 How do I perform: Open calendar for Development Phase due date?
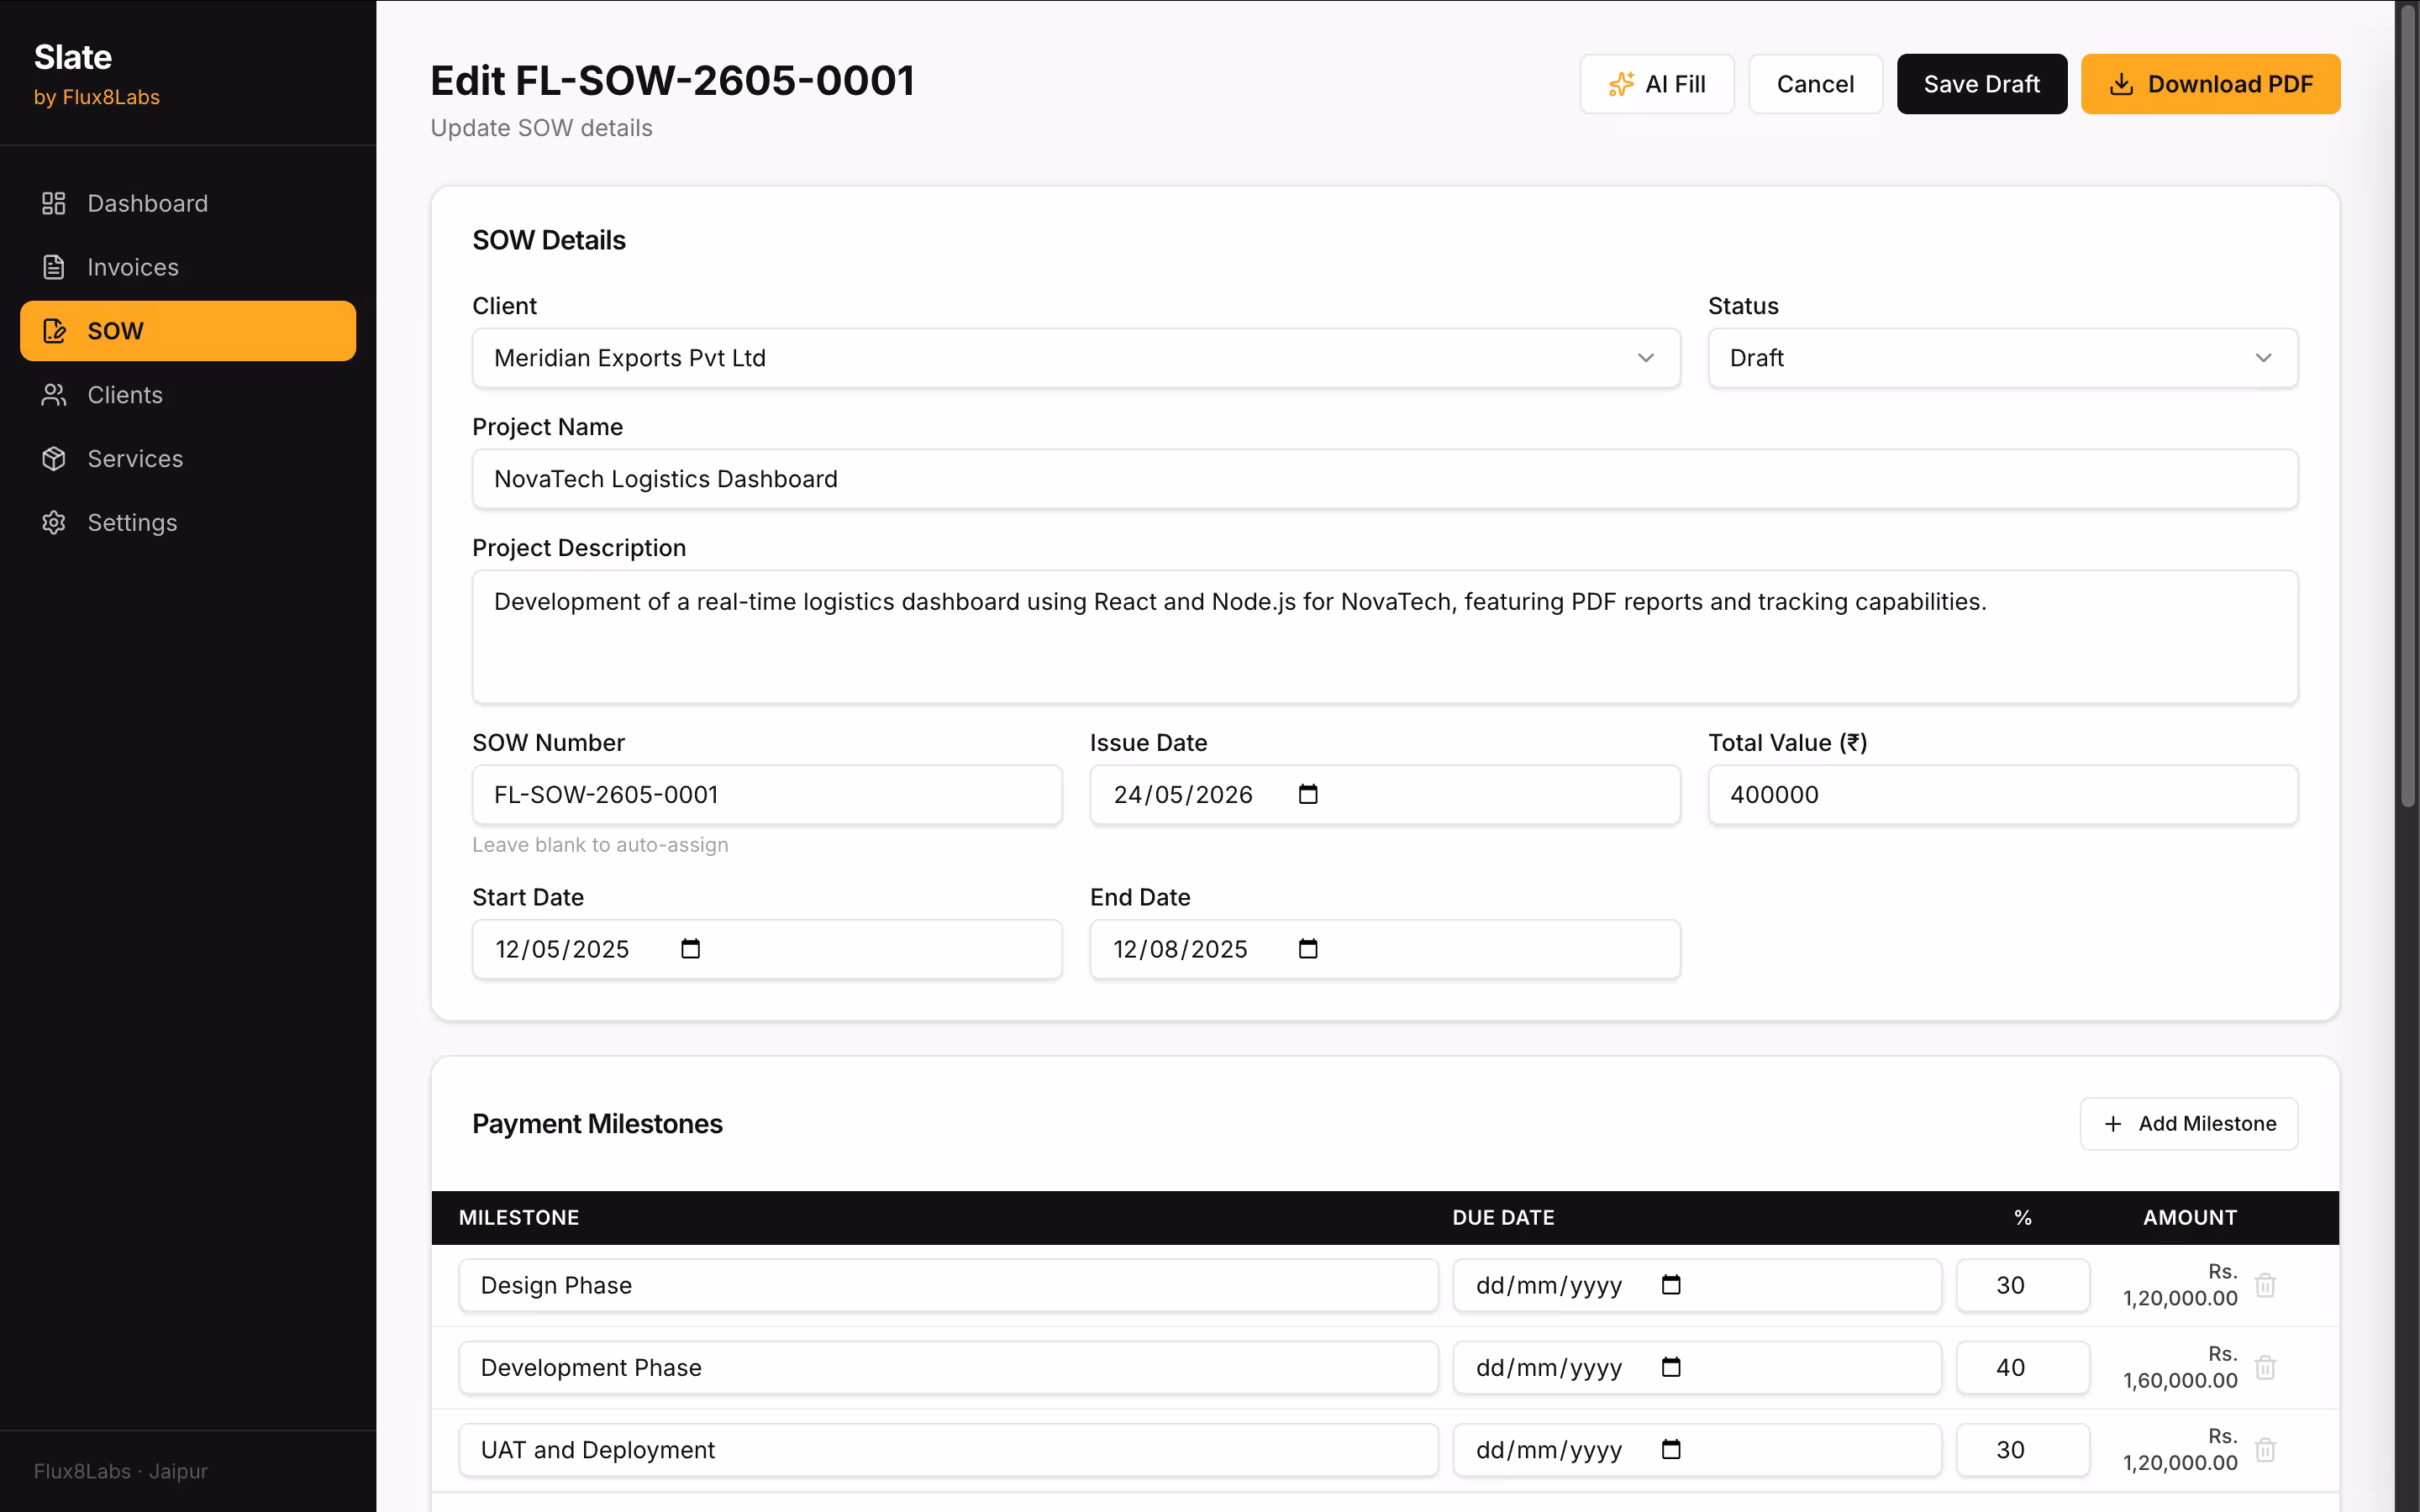click(1671, 1366)
